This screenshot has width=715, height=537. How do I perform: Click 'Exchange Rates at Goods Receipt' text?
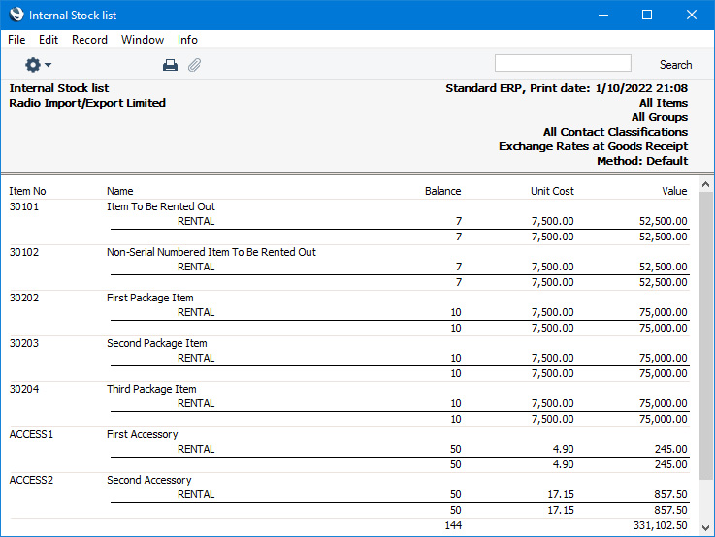pos(594,146)
